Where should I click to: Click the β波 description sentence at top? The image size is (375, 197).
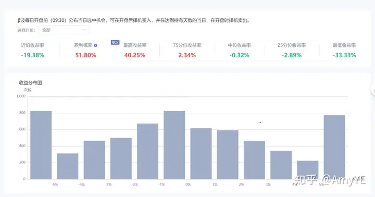point(134,20)
